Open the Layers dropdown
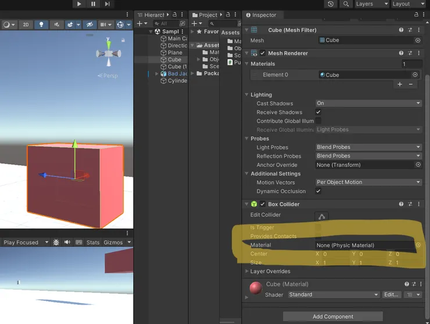430x324 pixels. [371, 4]
